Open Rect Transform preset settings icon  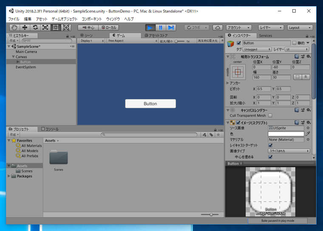point(303,56)
